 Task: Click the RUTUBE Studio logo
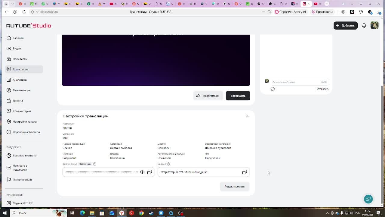point(29,26)
